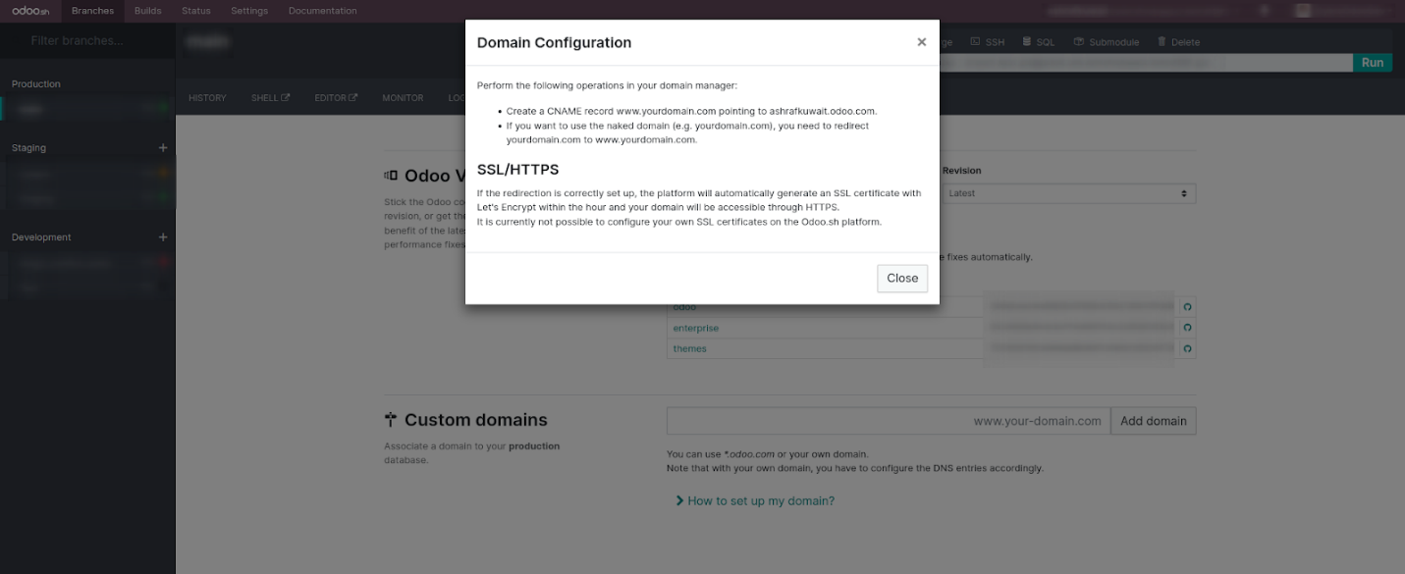Add a new Development branch plus icon
The height and width of the screenshot is (574, 1405).
tap(163, 237)
